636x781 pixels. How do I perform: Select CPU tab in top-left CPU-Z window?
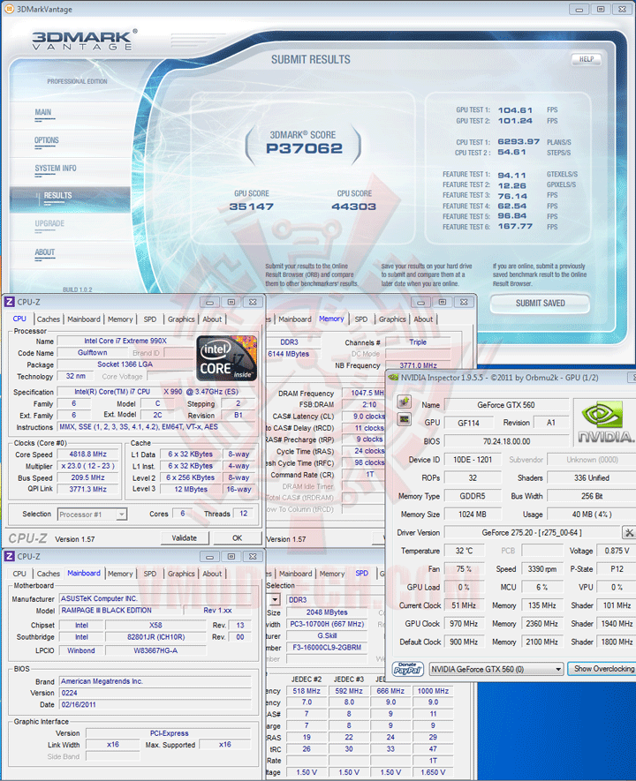click(x=19, y=319)
